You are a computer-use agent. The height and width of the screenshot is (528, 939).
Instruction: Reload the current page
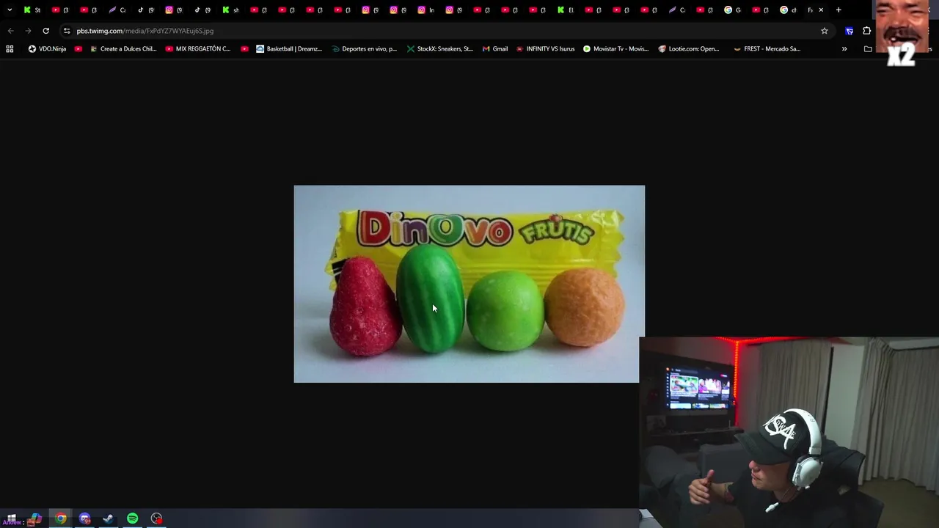click(45, 31)
